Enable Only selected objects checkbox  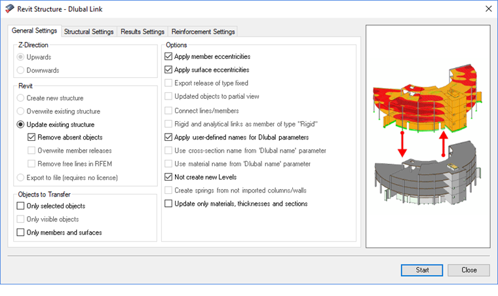click(x=21, y=206)
